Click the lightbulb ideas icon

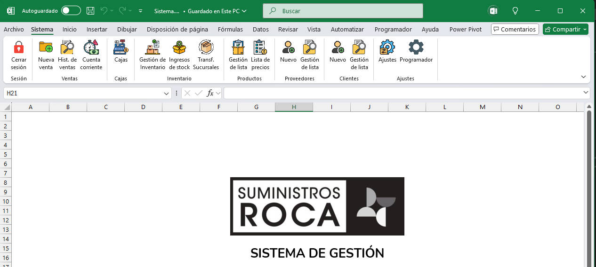[x=515, y=10]
